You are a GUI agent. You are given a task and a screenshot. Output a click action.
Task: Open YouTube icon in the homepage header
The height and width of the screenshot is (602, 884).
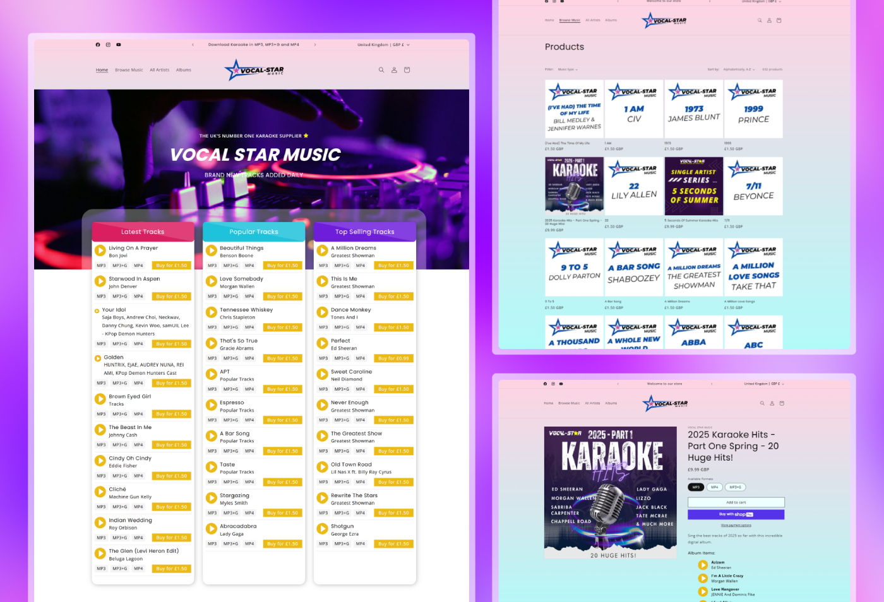pos(118,45)
